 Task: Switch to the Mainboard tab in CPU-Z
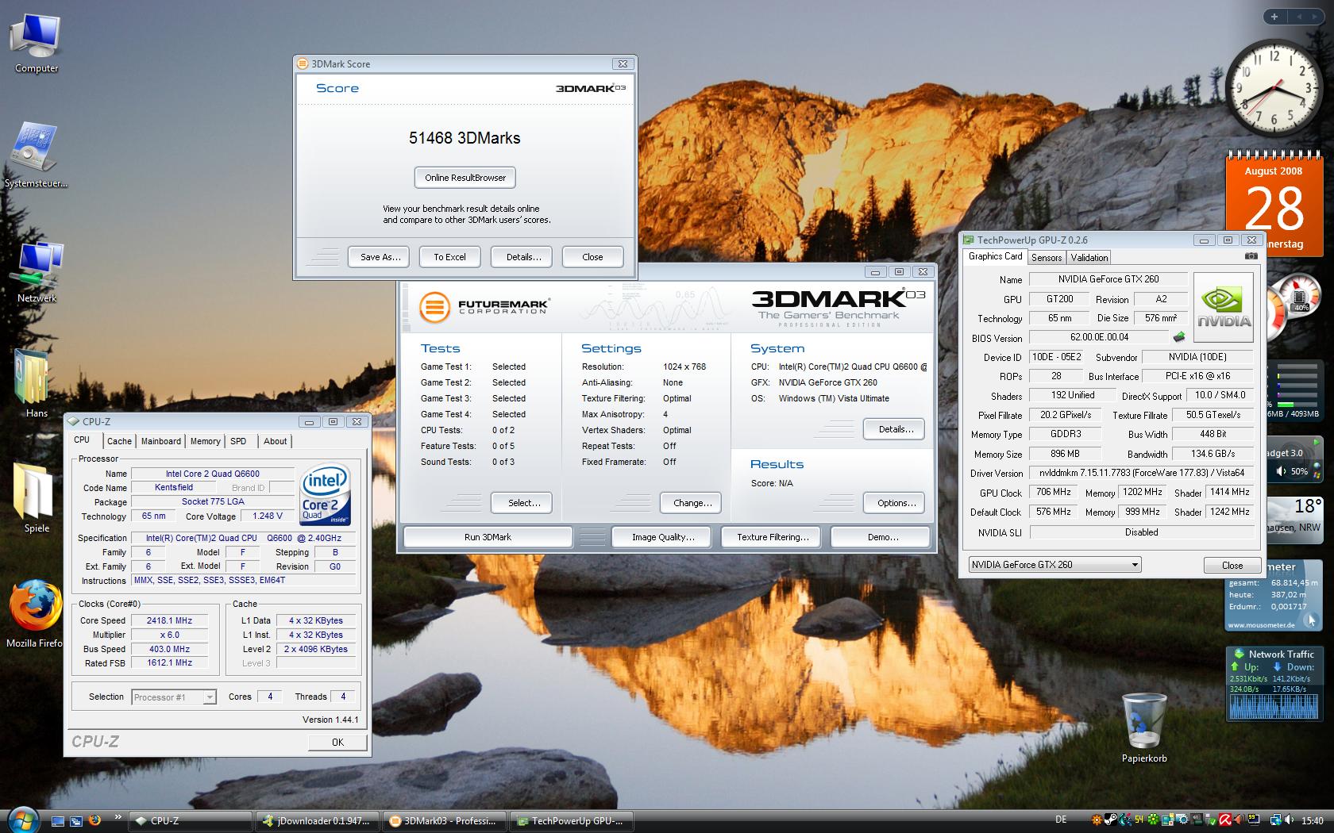click(161, 441)
